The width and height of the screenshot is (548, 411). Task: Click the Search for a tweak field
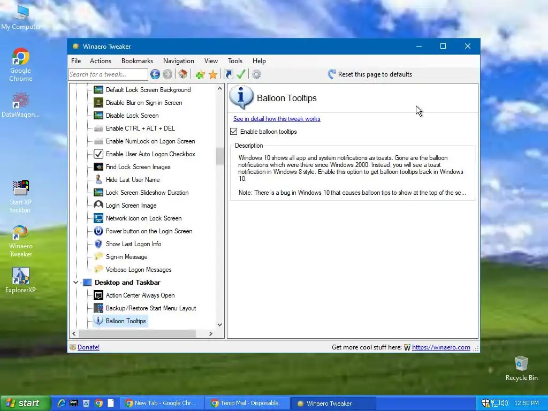[x=108, y=74]
